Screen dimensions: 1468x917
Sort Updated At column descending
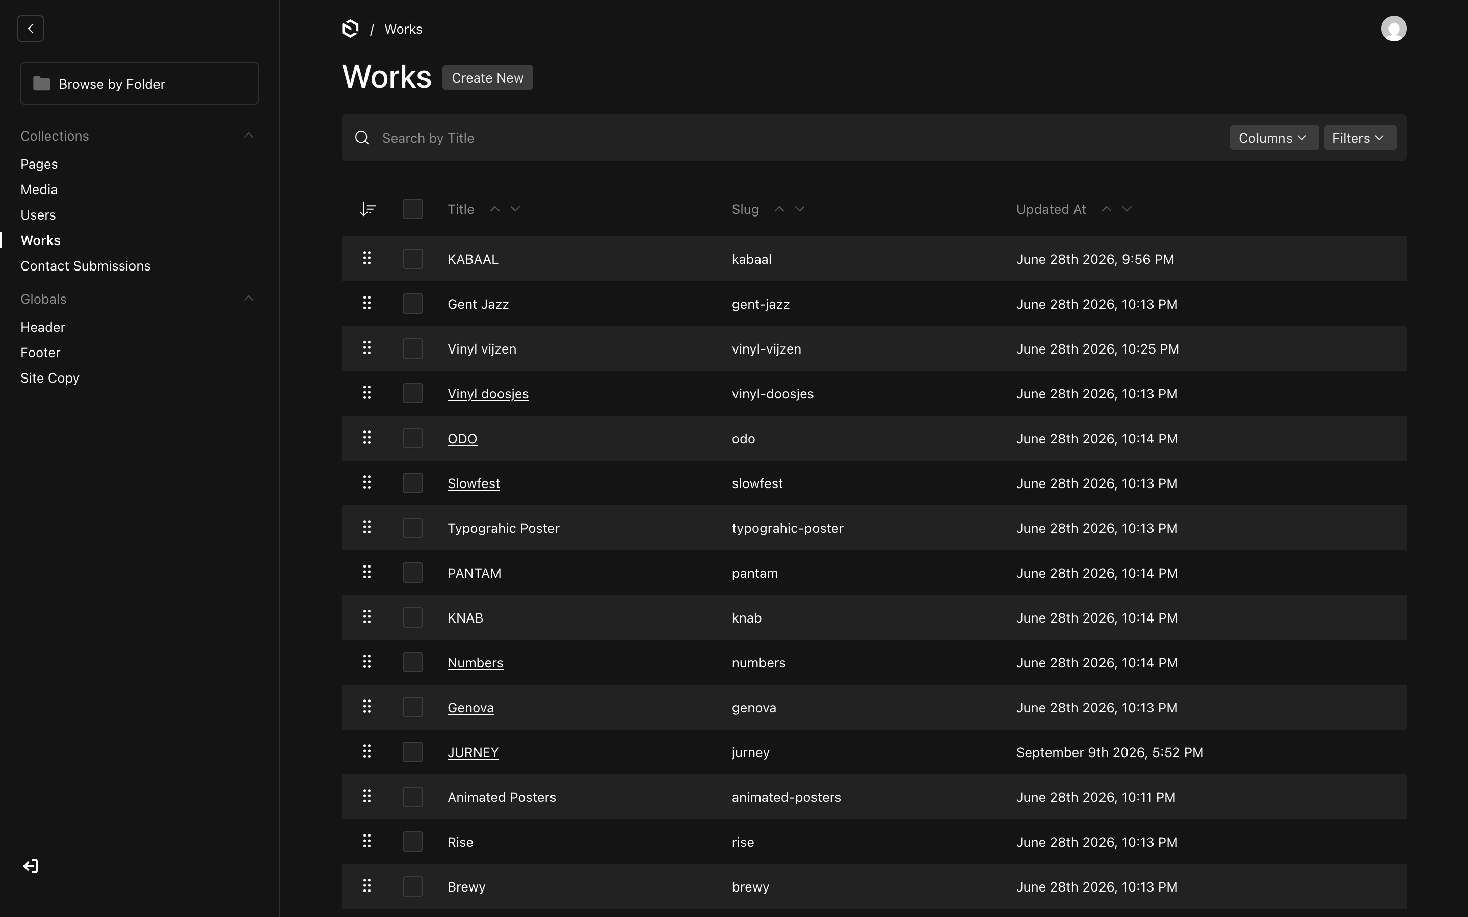coord(1127,209)
